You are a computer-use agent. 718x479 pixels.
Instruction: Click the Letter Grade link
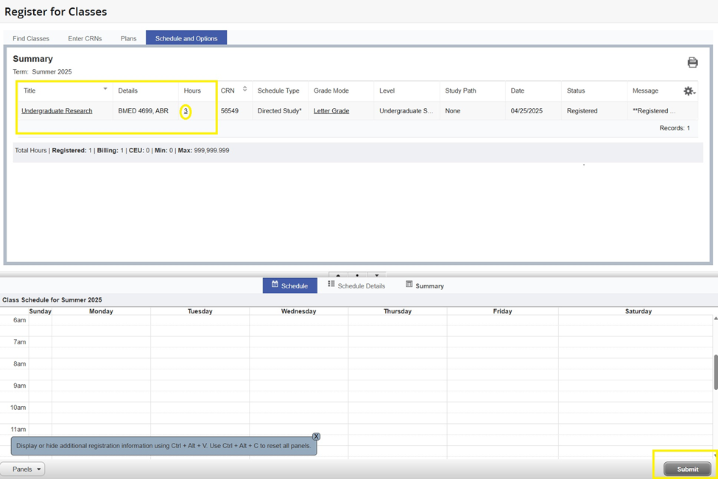[x=331, y=111]
